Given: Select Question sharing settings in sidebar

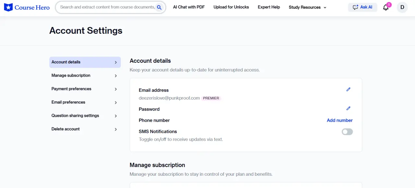Looking at the screenshot, I should (x=85, y=116).
